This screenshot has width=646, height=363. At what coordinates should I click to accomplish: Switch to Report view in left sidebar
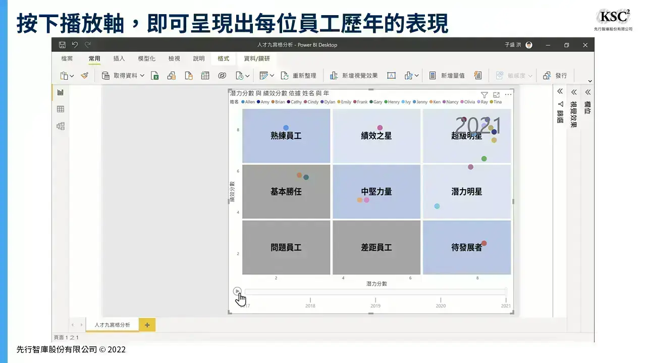point(61,92)
